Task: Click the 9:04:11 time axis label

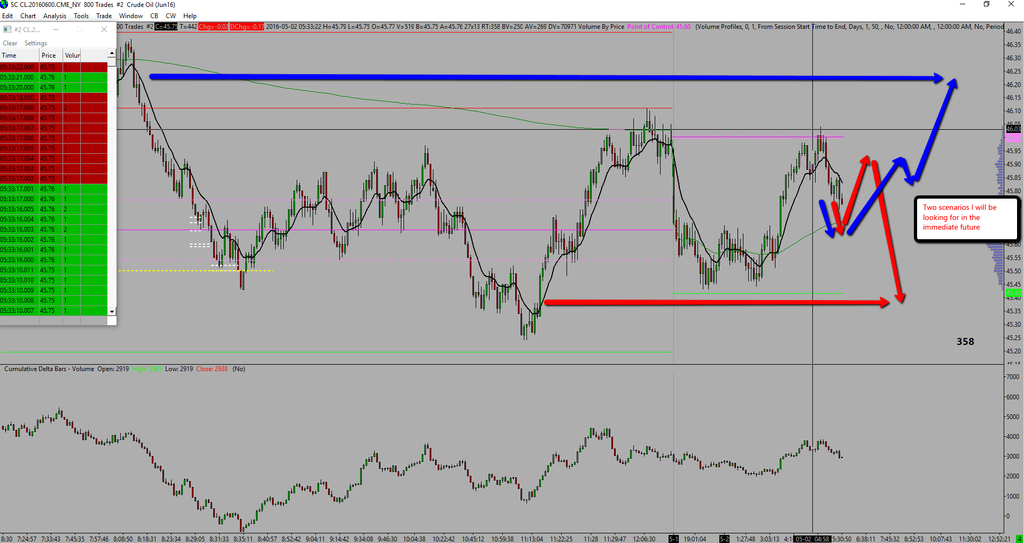Action: 315,539
